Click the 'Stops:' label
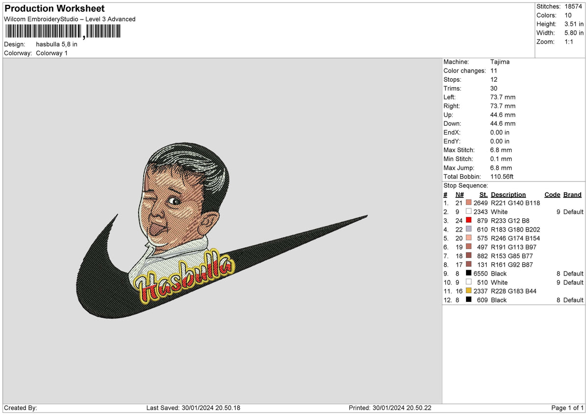The width and height of the screenshot is (588, 415). click(452, 79)
